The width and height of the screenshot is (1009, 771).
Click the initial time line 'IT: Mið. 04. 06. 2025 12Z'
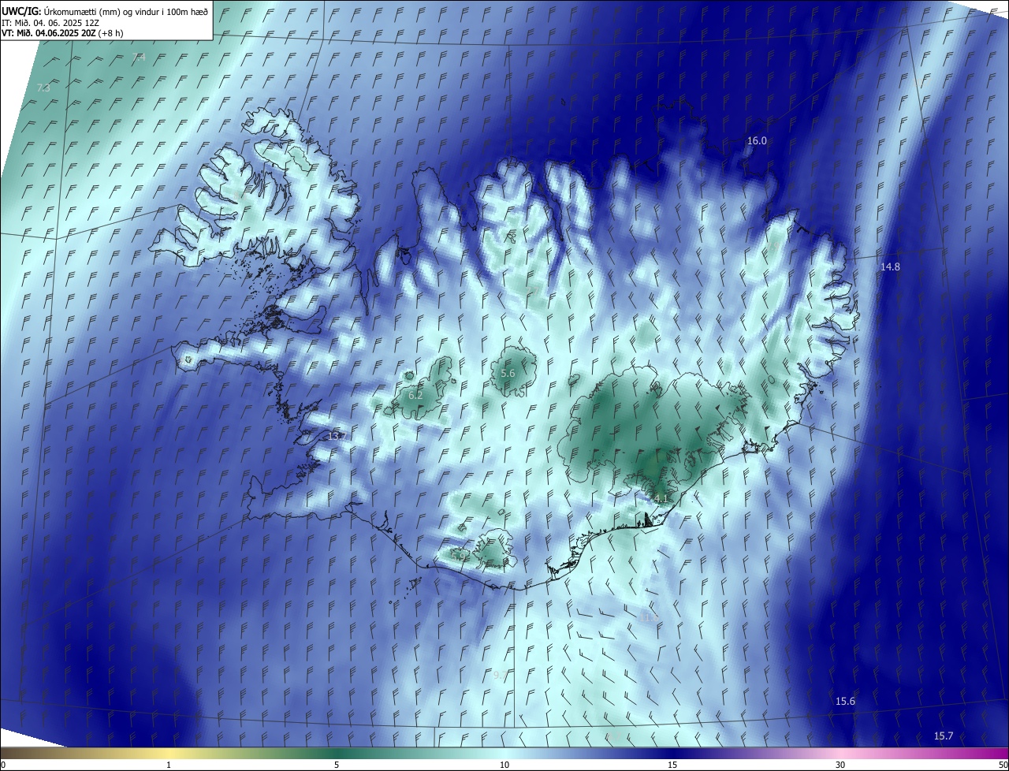coord(50,22)
